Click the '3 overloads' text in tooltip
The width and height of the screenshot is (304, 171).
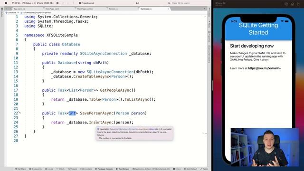166,129
